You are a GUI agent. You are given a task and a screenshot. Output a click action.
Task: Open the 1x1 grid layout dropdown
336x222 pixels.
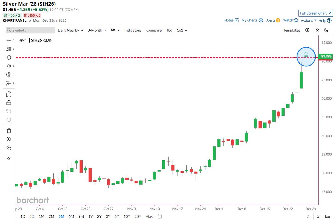tap(182, 30)
